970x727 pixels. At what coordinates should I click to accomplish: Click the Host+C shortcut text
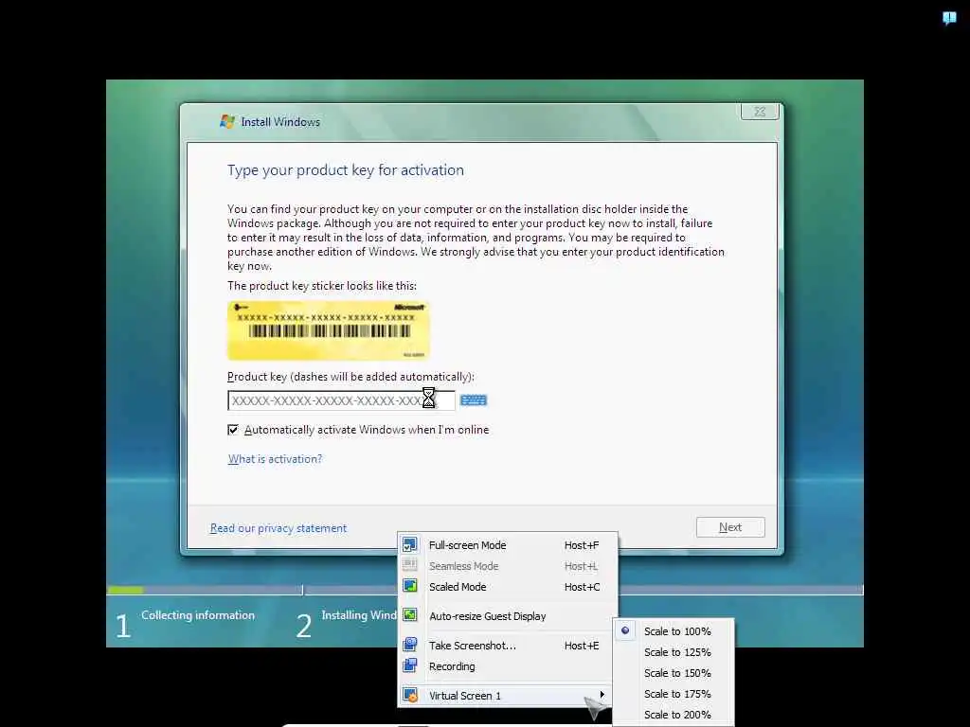point(583,587)
